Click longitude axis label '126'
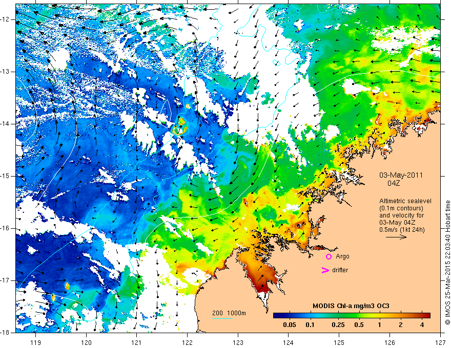451x348 pixels. pyautogui.click(x=389, y=342)
